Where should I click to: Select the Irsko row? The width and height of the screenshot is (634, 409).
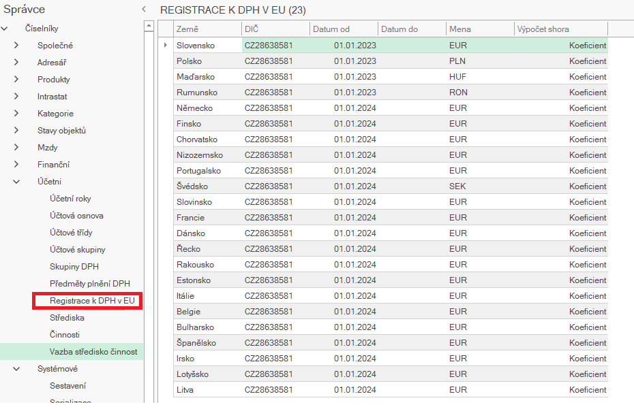(391, 358)
